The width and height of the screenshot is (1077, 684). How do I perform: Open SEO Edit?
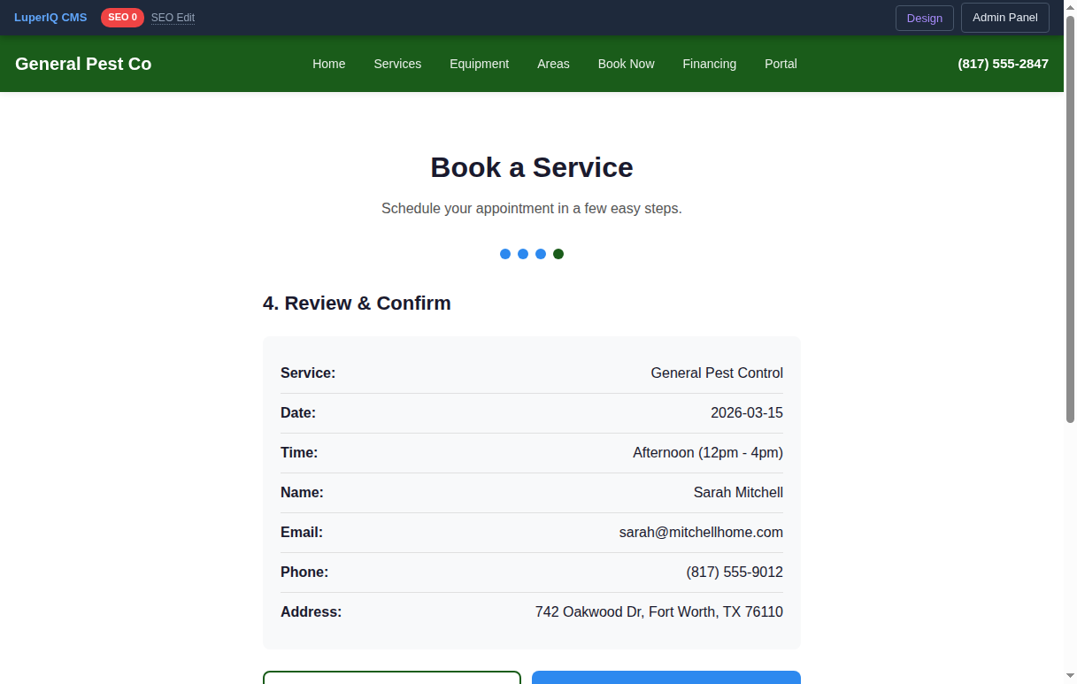[173, 17]
